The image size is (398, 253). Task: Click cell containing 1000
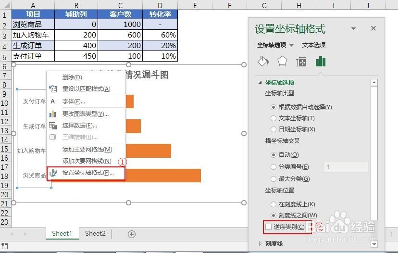pos(120,25)
